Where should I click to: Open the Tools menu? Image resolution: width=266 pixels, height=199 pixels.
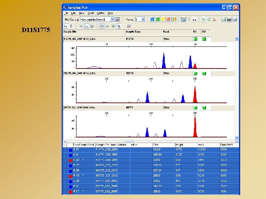point(91,13)
